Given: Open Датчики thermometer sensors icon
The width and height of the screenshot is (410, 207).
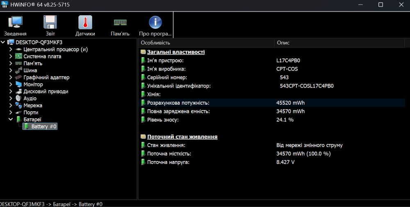Looking at the screenshot, I should 85,22.
